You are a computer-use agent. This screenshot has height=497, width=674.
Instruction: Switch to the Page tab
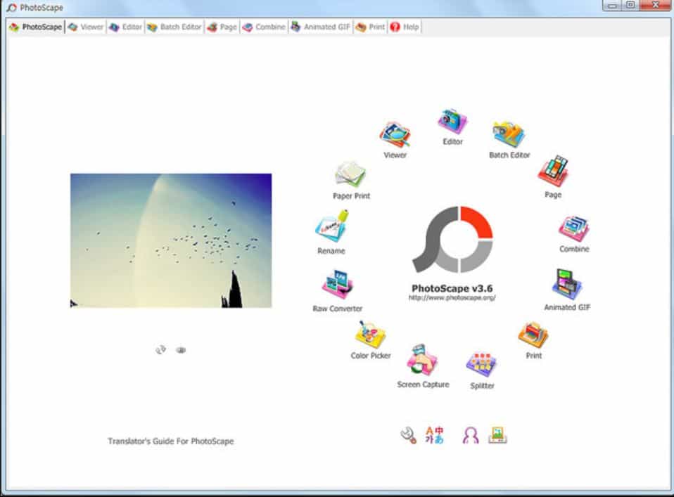click(222, 27)
